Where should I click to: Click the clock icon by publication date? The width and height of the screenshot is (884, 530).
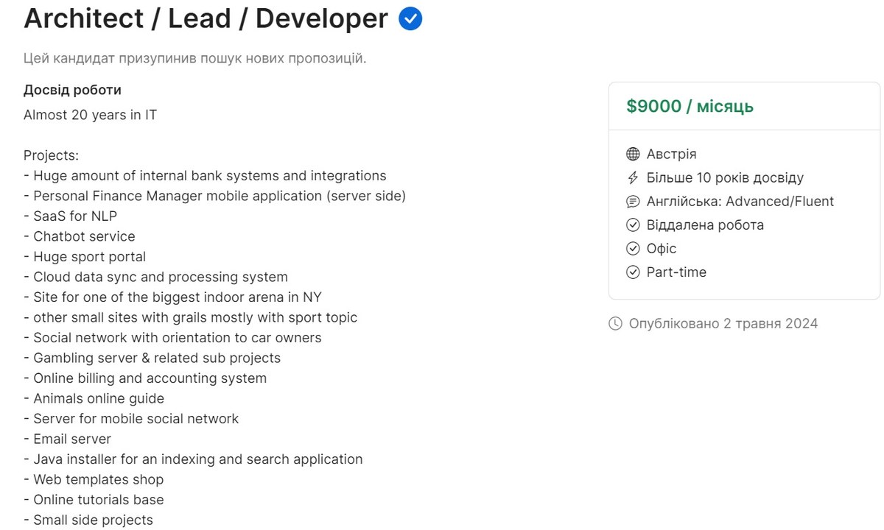pos(615,323)
